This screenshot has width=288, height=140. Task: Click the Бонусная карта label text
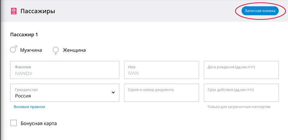(x=39, y=124)
